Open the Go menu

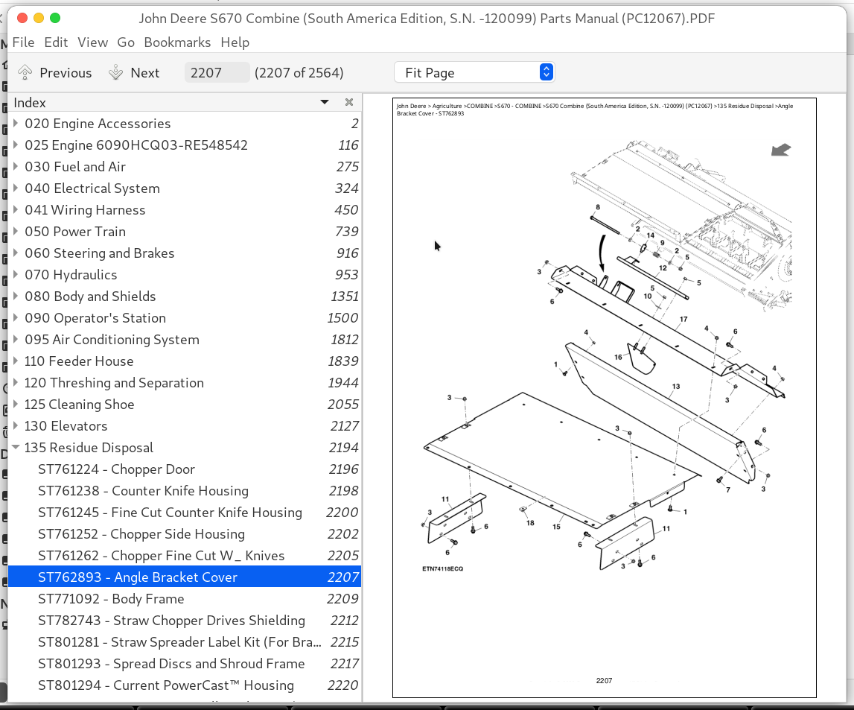pyautogui.click(x=126, y=42)
